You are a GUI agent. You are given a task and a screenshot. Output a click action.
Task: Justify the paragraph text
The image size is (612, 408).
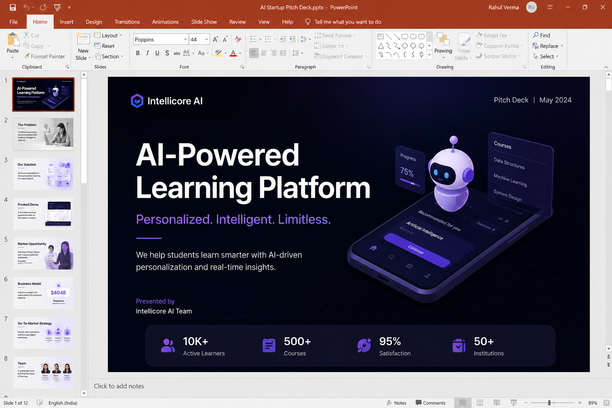[283, 53]
